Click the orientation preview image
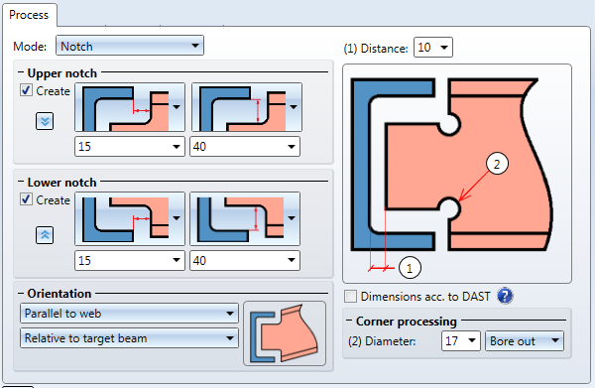The height and width of the screenshot is (388, 595). (x=285, y=333)
